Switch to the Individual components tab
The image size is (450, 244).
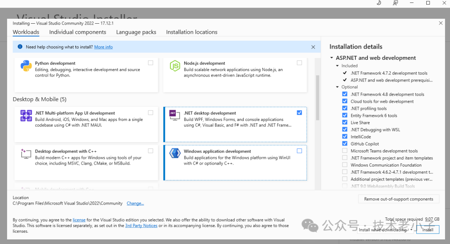click(x=77, y=32)
